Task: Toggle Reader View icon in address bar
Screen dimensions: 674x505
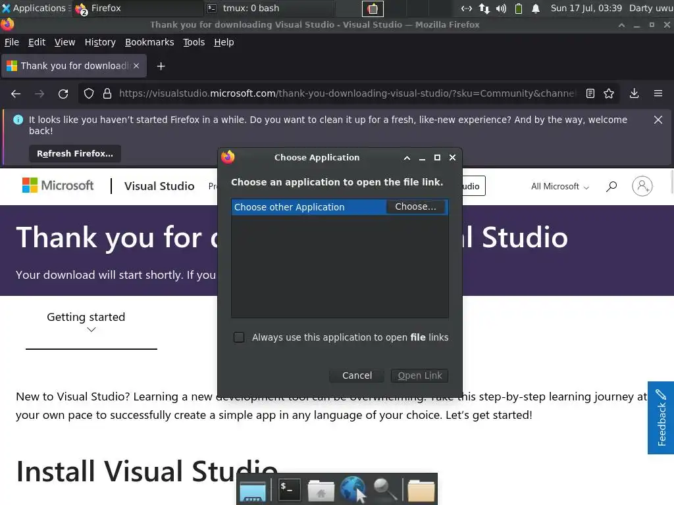Action: [590, 93]
